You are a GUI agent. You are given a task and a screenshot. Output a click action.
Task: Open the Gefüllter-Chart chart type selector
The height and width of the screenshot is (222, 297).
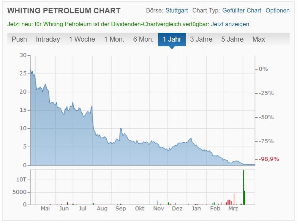click(241, 10)
